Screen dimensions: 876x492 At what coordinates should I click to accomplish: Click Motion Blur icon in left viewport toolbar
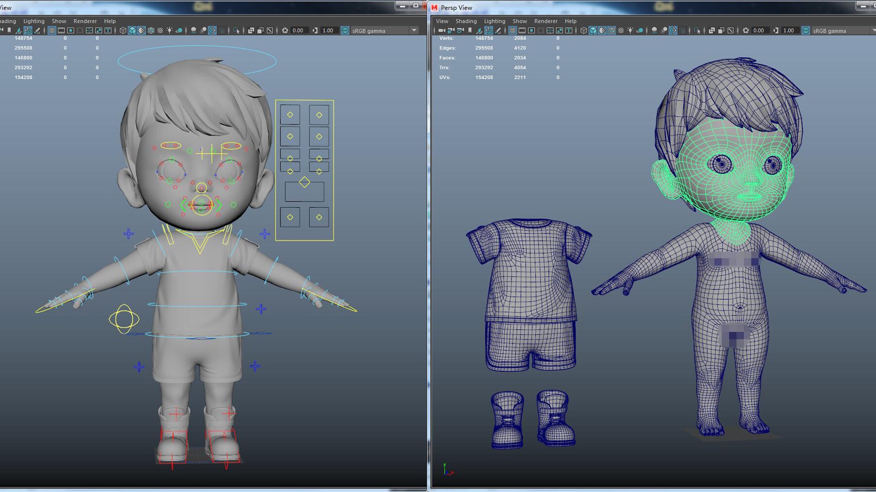coord(203,31)
